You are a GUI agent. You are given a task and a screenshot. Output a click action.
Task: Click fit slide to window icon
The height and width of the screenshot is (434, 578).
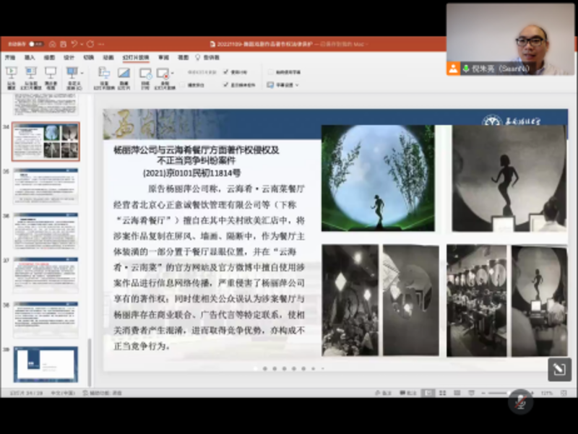coord(564,393)
